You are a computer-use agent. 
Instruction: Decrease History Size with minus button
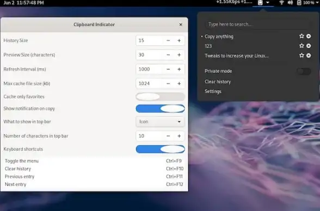(x=168, y=41)
